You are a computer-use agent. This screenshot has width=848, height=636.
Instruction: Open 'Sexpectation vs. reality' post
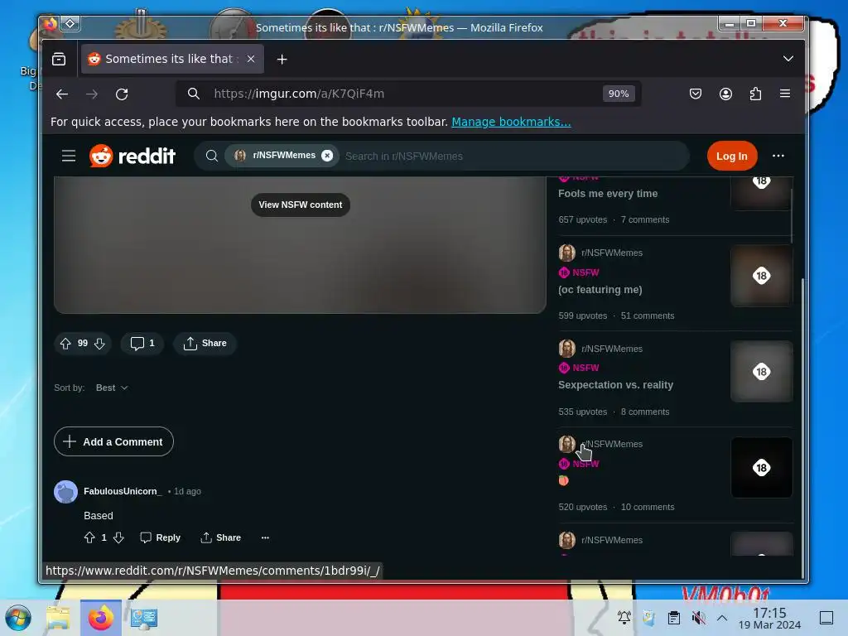[x=615, y=385]
